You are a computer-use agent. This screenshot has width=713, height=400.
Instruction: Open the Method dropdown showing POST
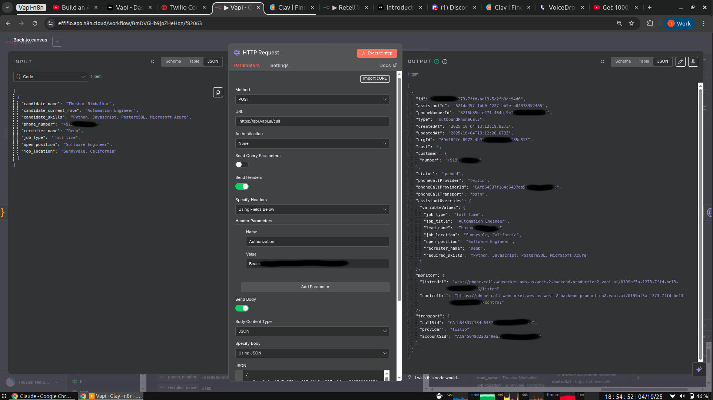(312, 99)
